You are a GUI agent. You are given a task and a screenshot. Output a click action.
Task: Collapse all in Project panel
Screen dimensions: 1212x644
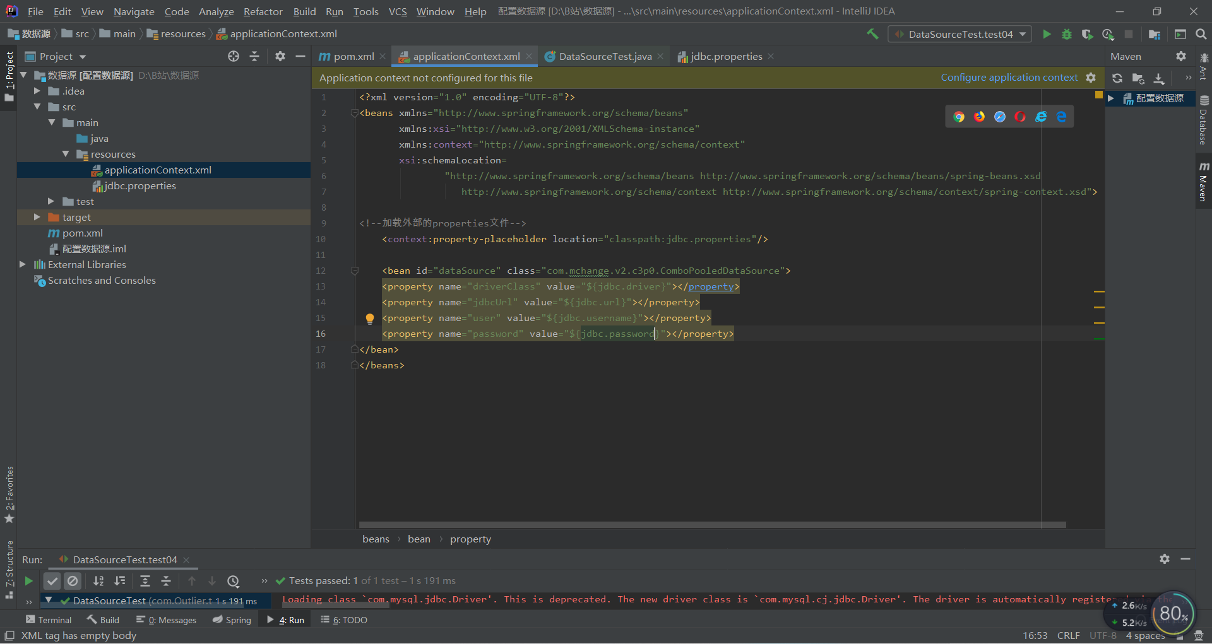tap(254, 56)
